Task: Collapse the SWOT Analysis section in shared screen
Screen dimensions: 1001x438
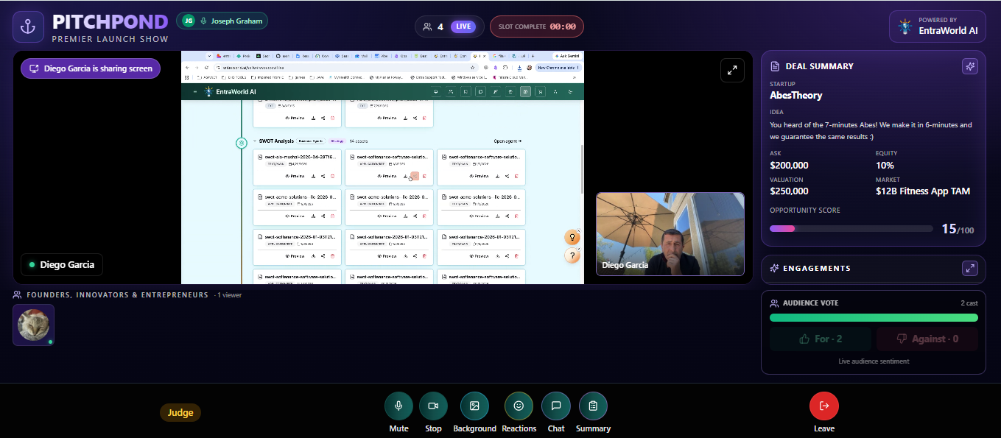Action: click(x=255, y=141)
